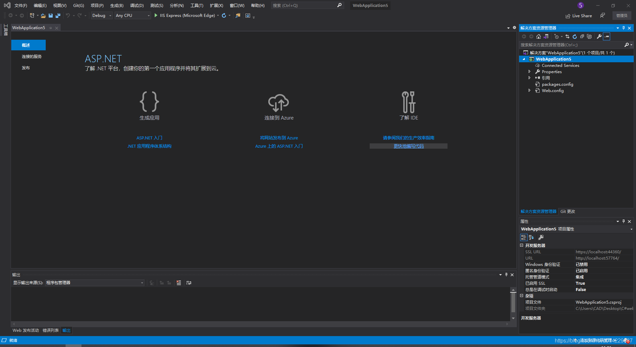Screen dimensions: 636x347
Task: Open the IIS Express target dropdown arrow
Action: coord(218,16)
